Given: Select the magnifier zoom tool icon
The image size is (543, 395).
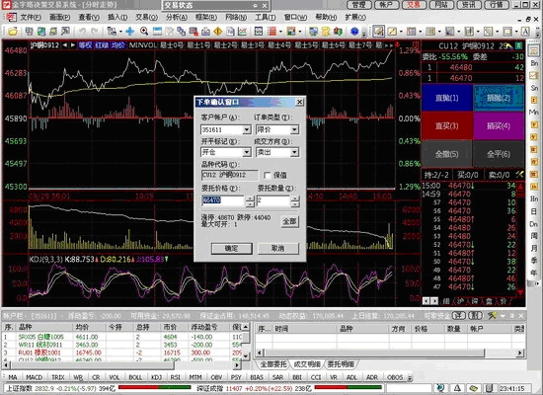Looking at the screenshot, I should (x=144, y=32).
